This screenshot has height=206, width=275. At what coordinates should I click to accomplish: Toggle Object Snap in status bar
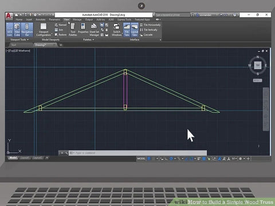(191, 159)
